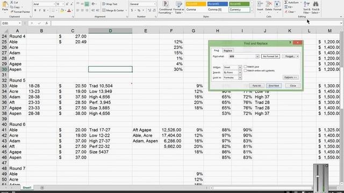
Task: Click the Format... button in dialog
Action: coord(290,56)
